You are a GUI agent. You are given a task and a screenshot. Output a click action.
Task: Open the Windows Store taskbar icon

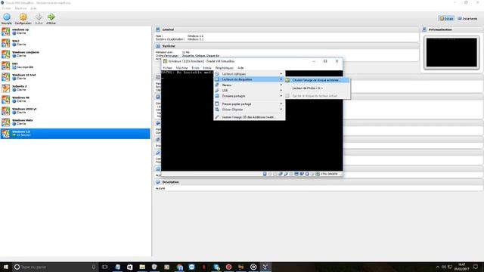pyautogui.click(x=129, y=267)
